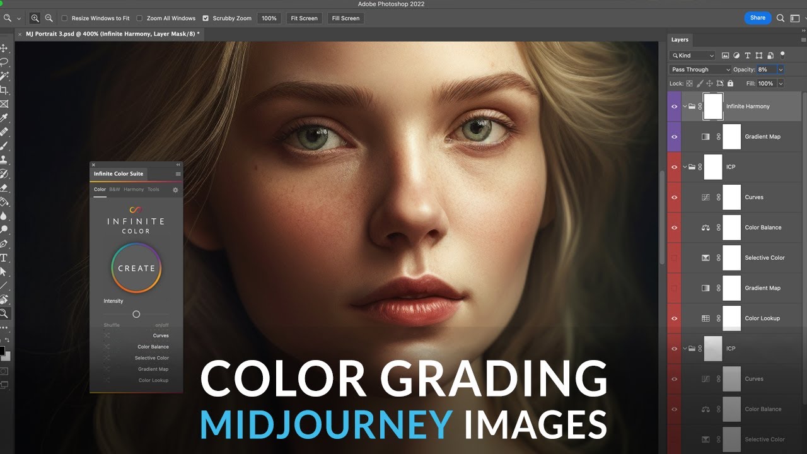Click the 100% zoom button
Image resolution: width=807 pixels, height=454 pixels.
269,18
